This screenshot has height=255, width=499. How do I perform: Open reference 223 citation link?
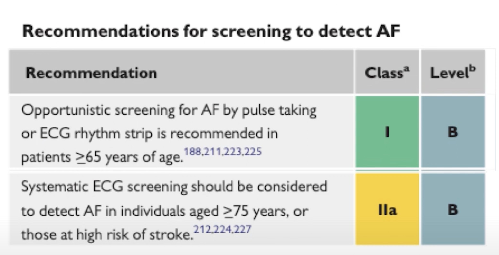tap(233, 151)
